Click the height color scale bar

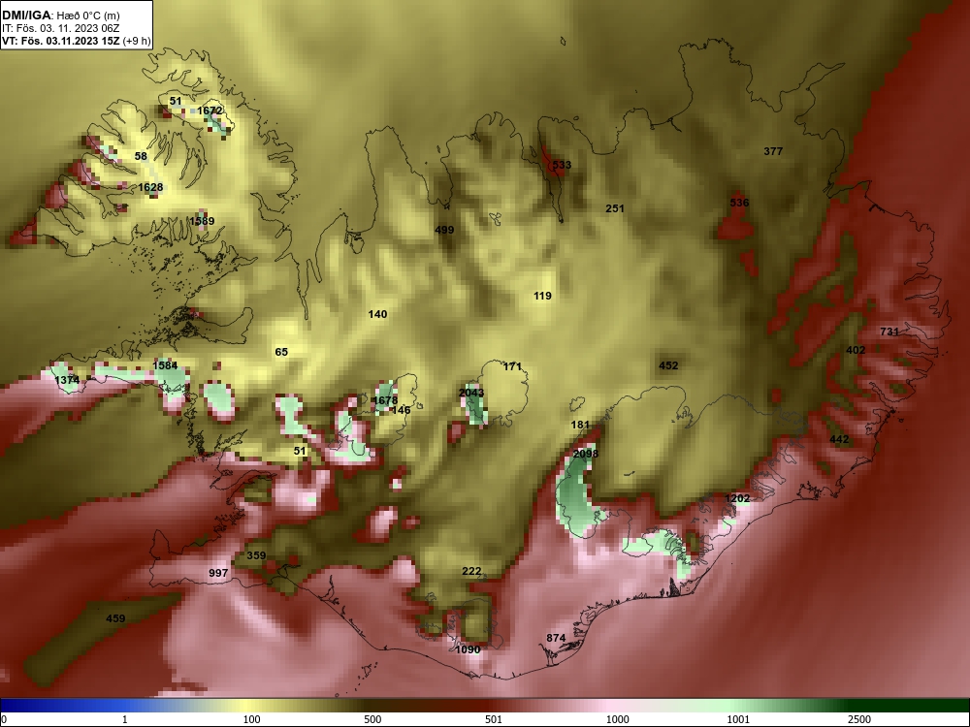pos(485,706)
